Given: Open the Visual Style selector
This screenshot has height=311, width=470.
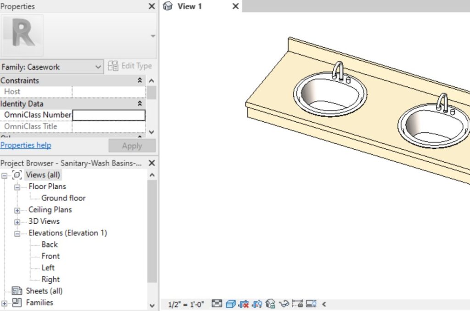Looking at the screenshot, I should coord(231,304).
